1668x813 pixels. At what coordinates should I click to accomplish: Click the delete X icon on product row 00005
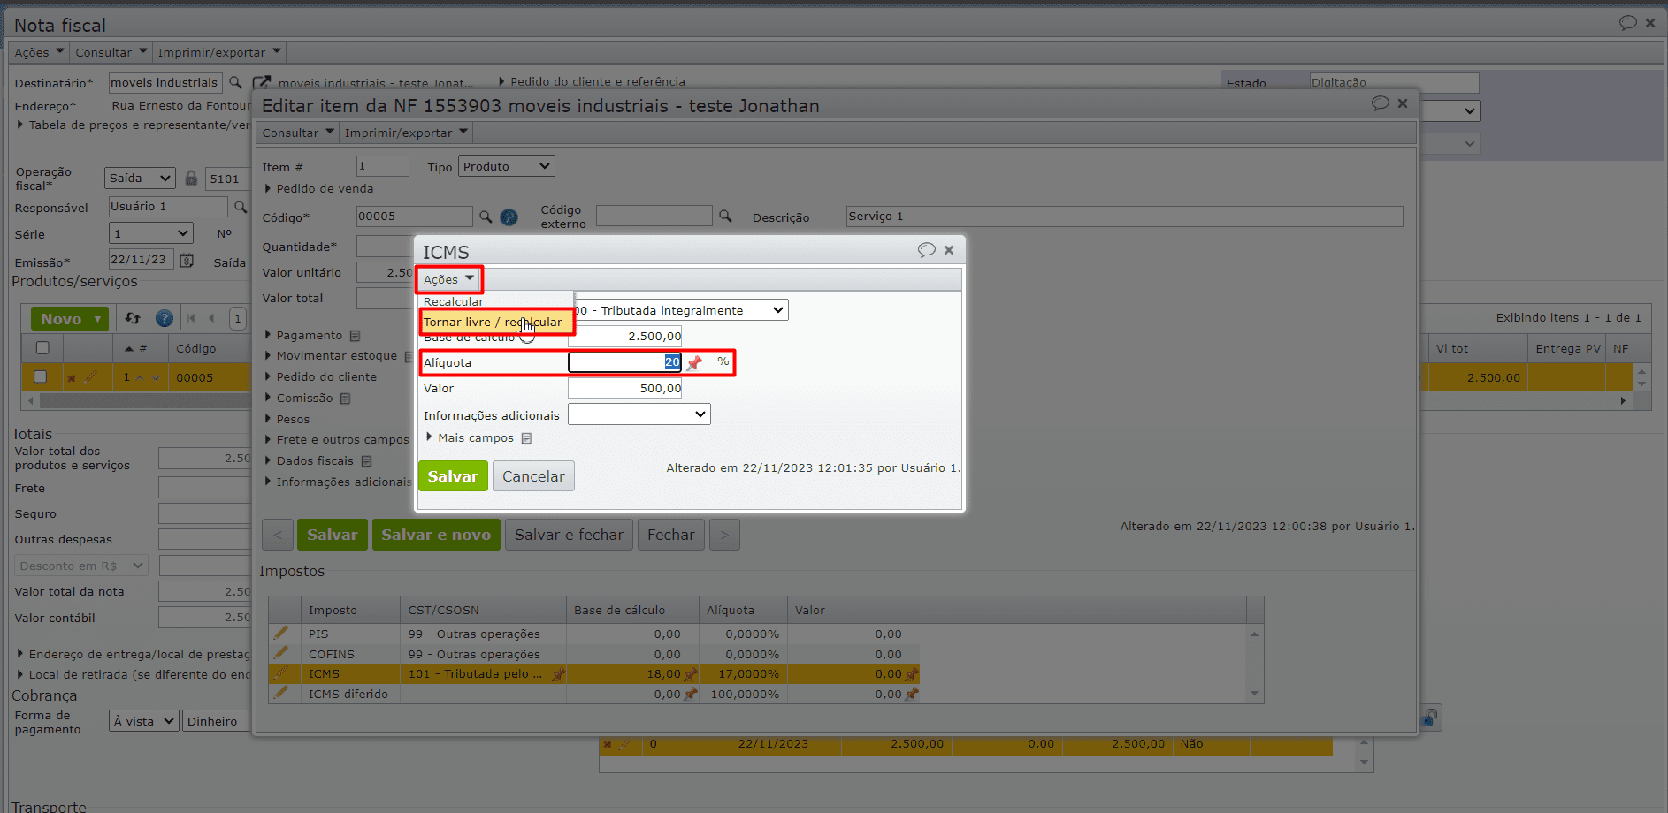tap(72, 378)
